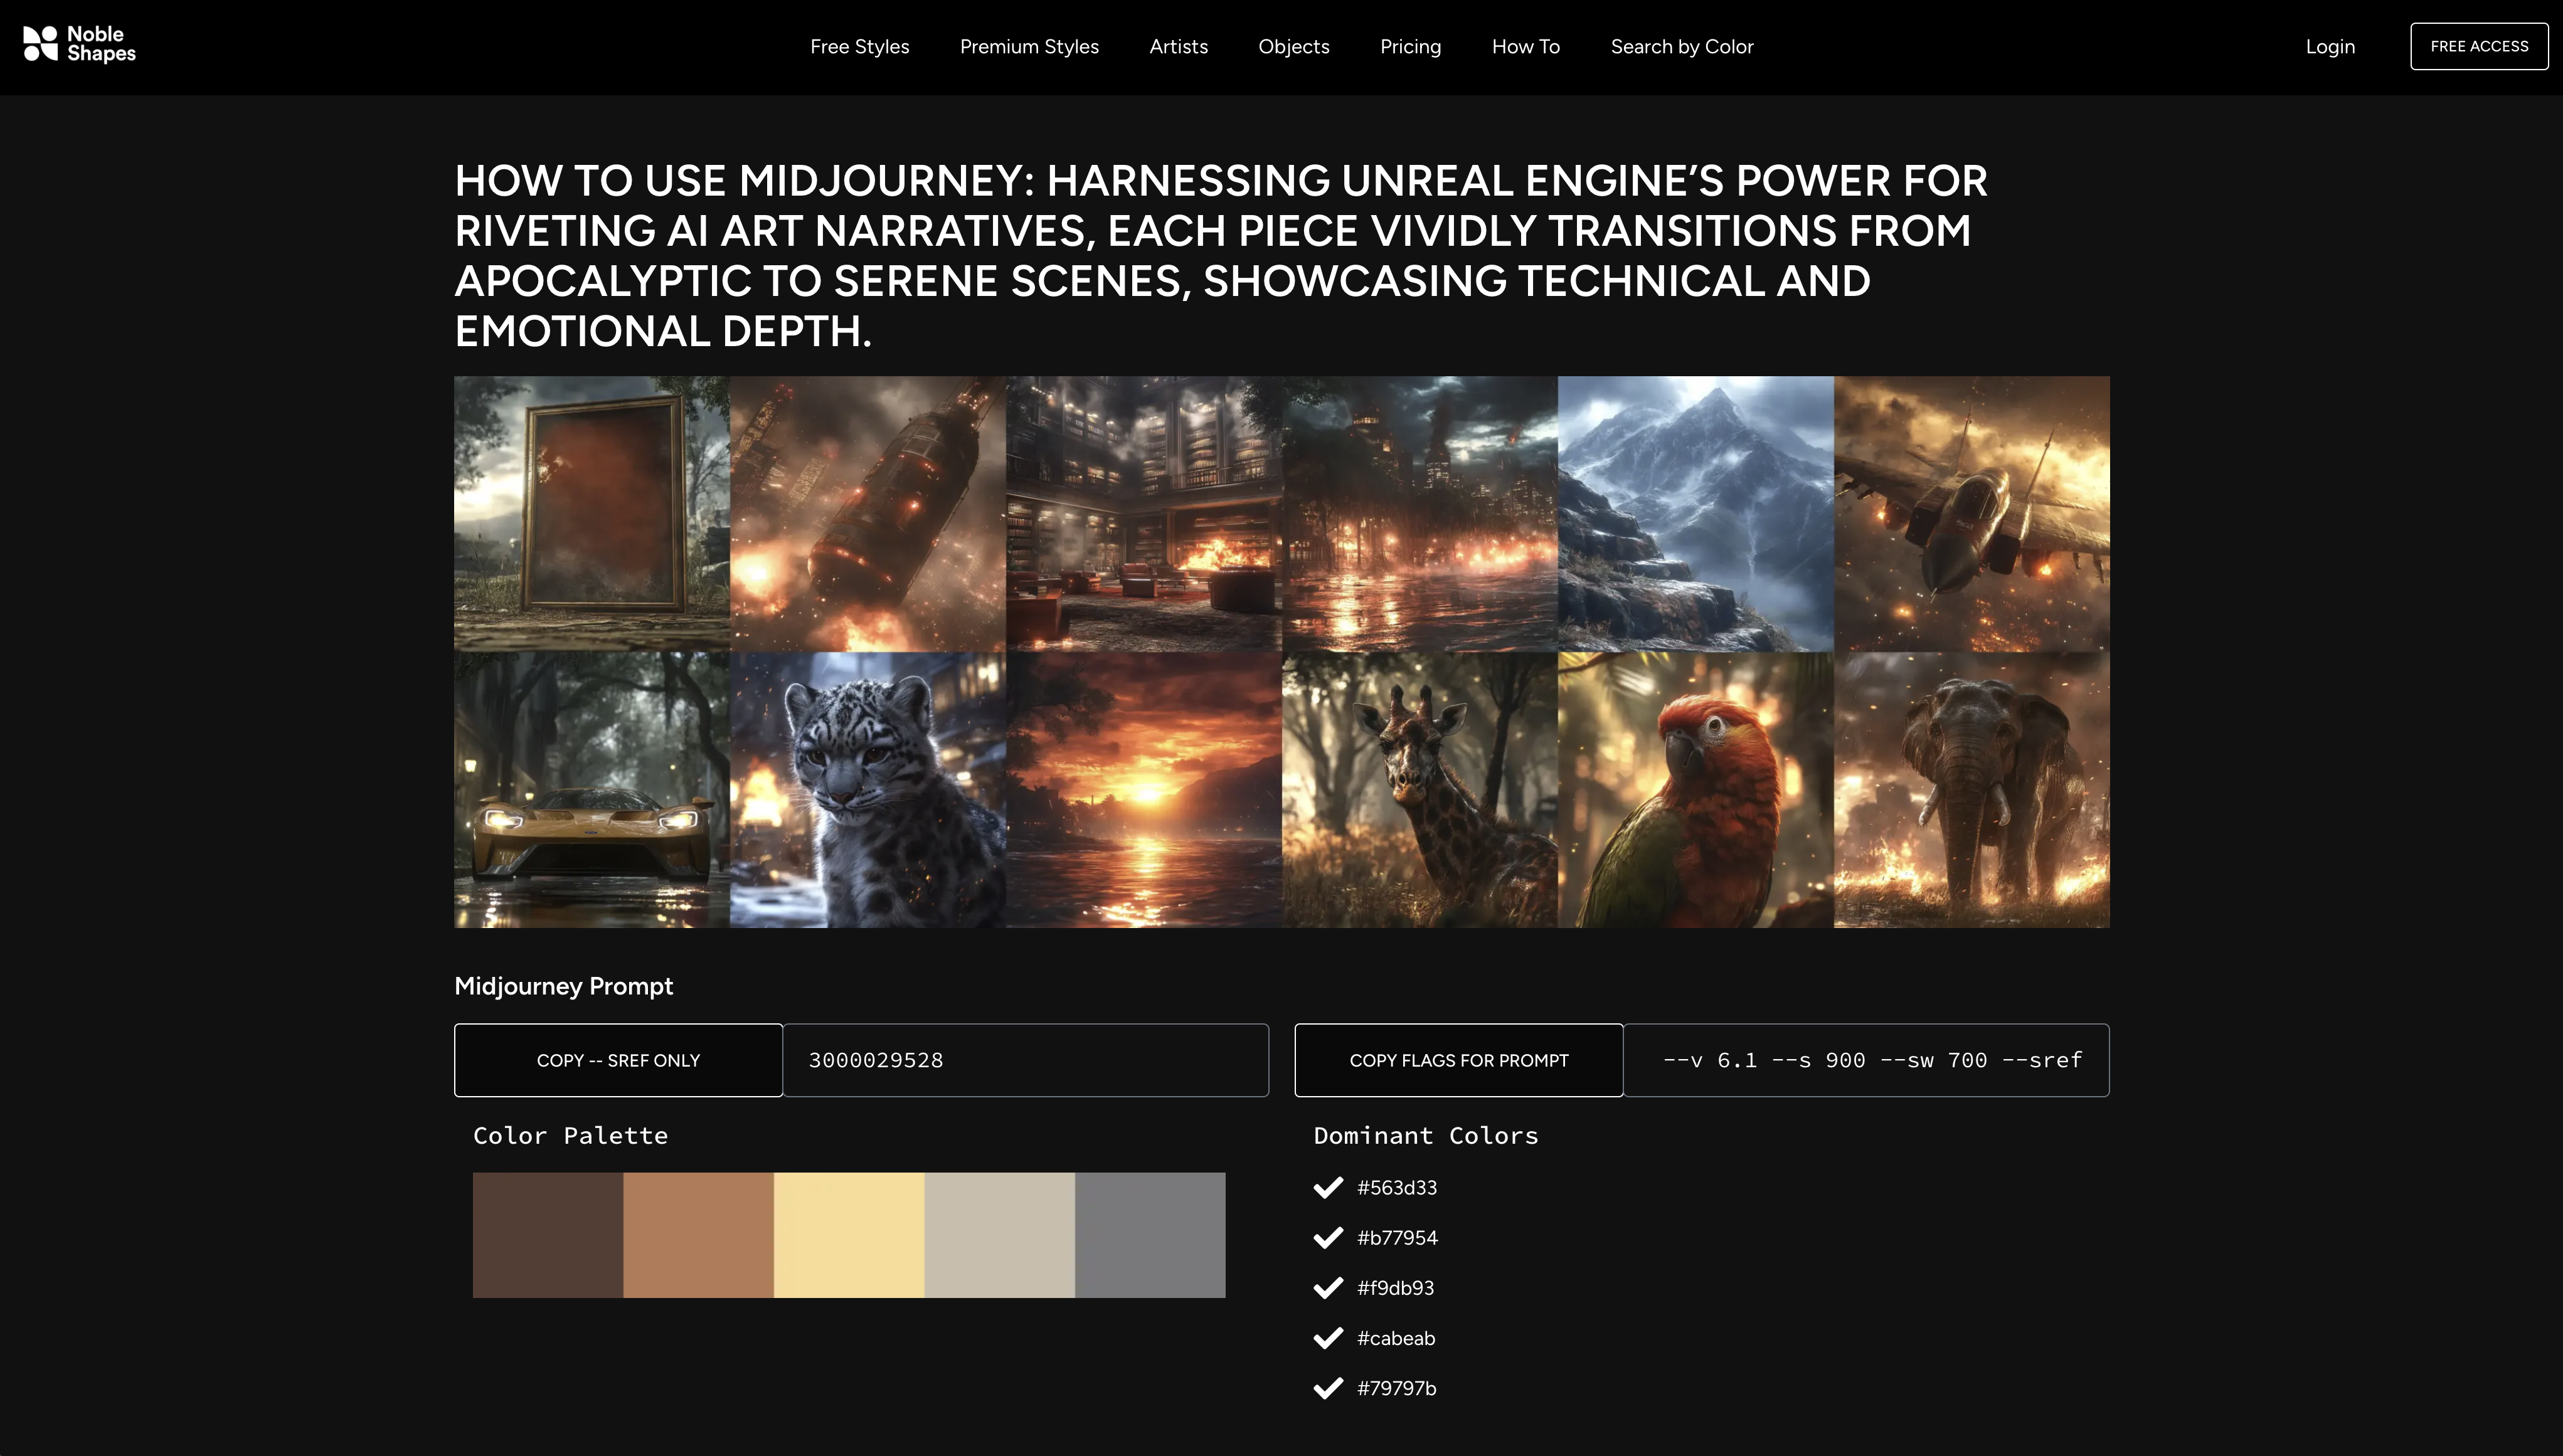Click the hex code #79797b

click(1396, 1388)
